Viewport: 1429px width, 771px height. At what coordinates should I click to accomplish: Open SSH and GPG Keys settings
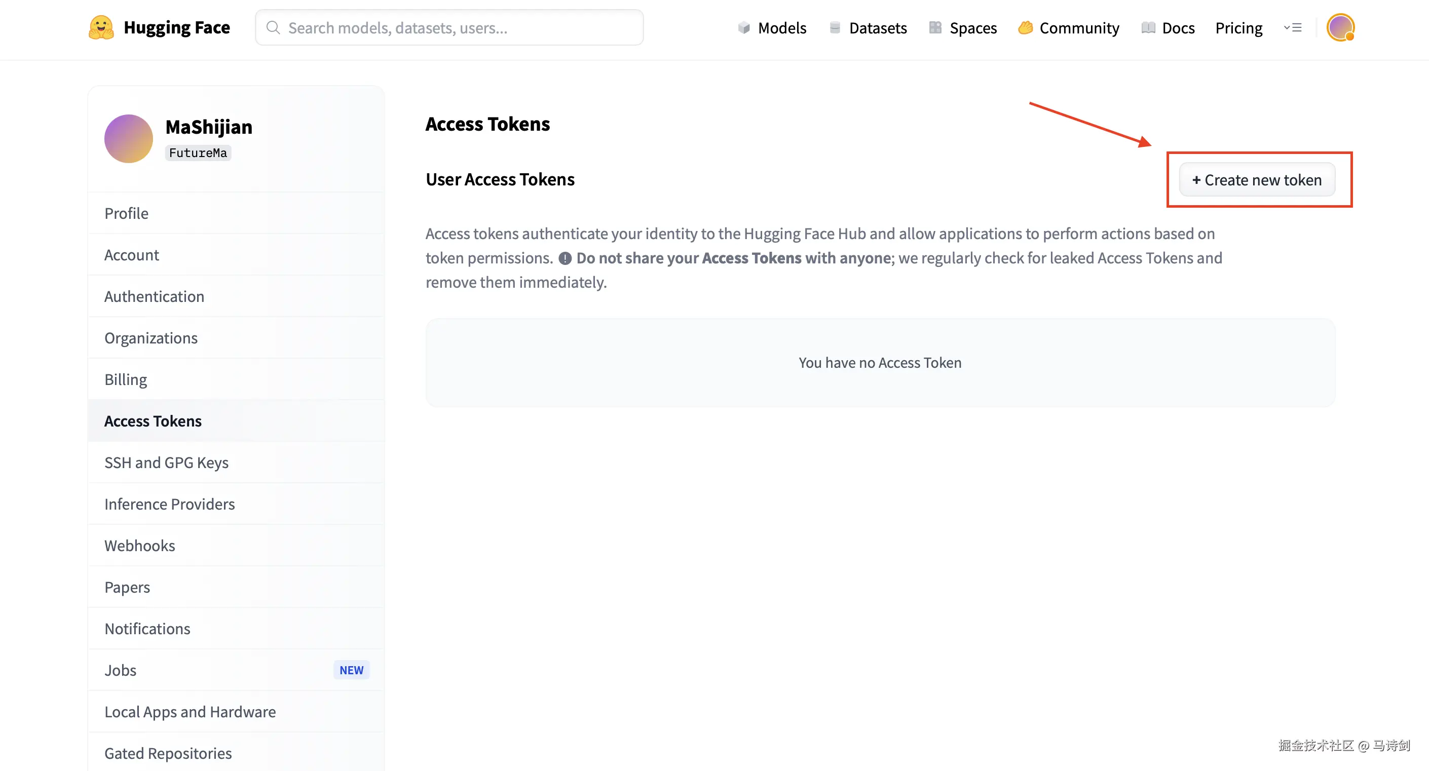point(166,462)
